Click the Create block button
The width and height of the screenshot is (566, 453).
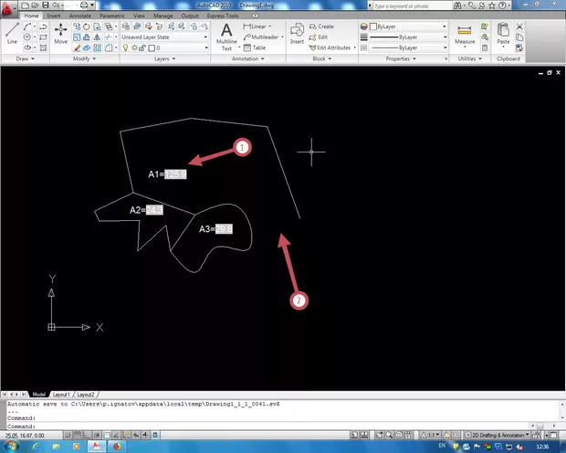pos(321,26)
